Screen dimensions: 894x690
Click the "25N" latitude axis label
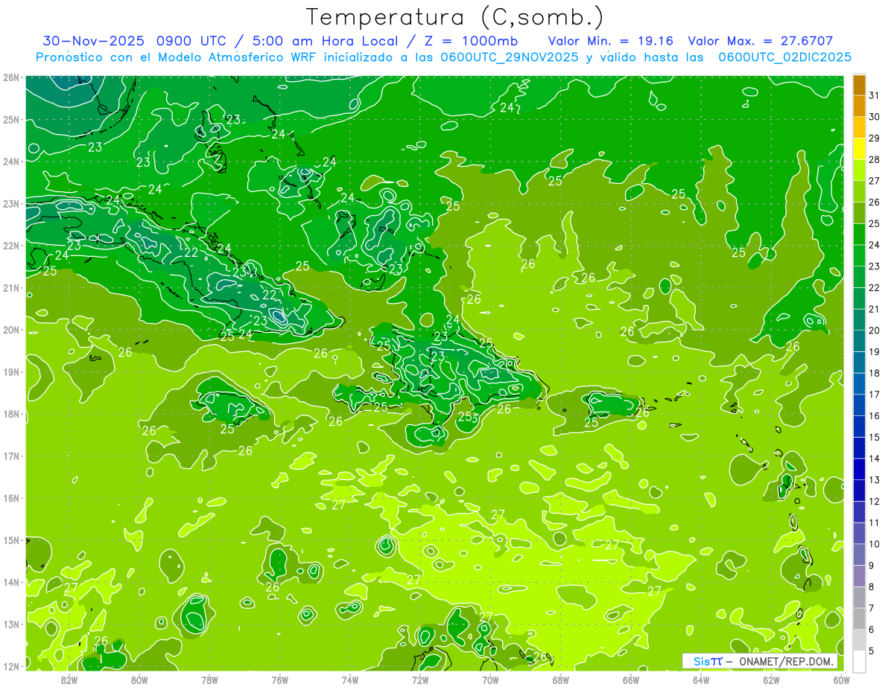pos(11,119)
